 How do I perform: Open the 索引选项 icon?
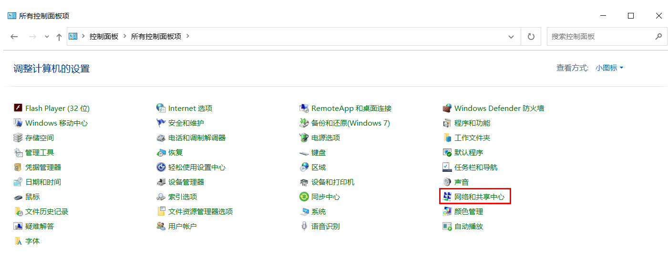click(161, 197)
